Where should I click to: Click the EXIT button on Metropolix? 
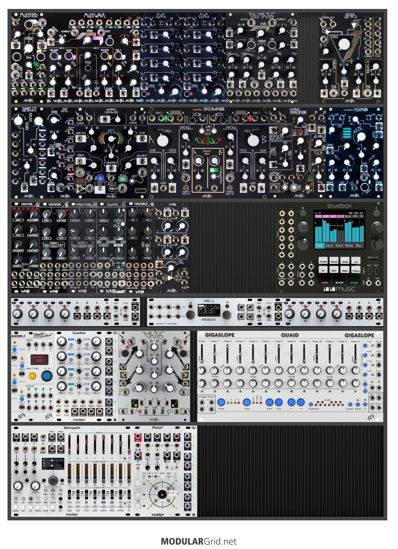click(x=62, y=480)
